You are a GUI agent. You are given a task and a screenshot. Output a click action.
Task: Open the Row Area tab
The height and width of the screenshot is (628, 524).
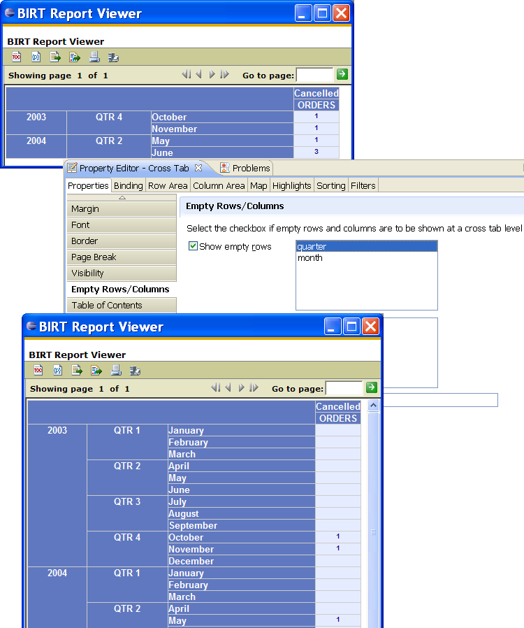coord(168,185)
